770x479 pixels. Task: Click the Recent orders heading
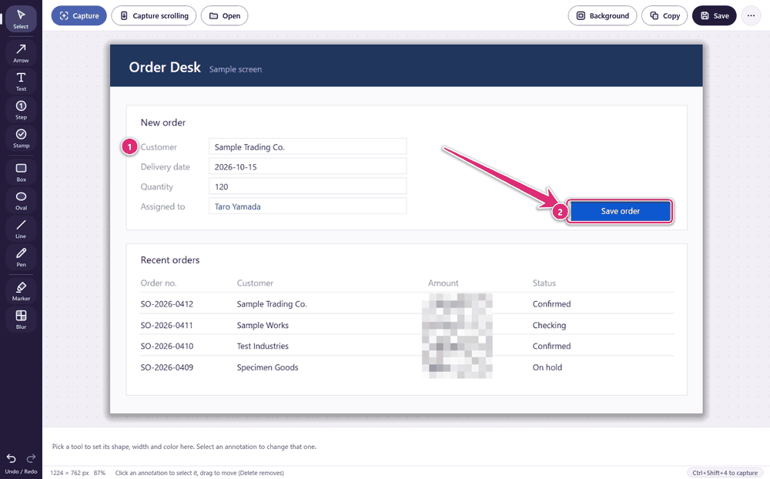click(170, 260)
